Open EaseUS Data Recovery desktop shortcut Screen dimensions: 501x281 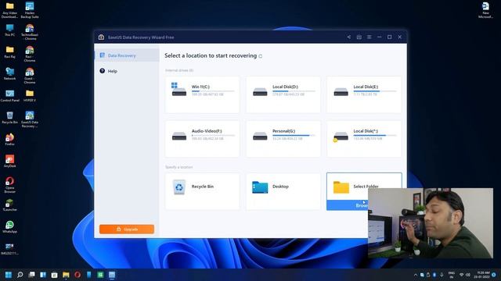coord(30,119)
